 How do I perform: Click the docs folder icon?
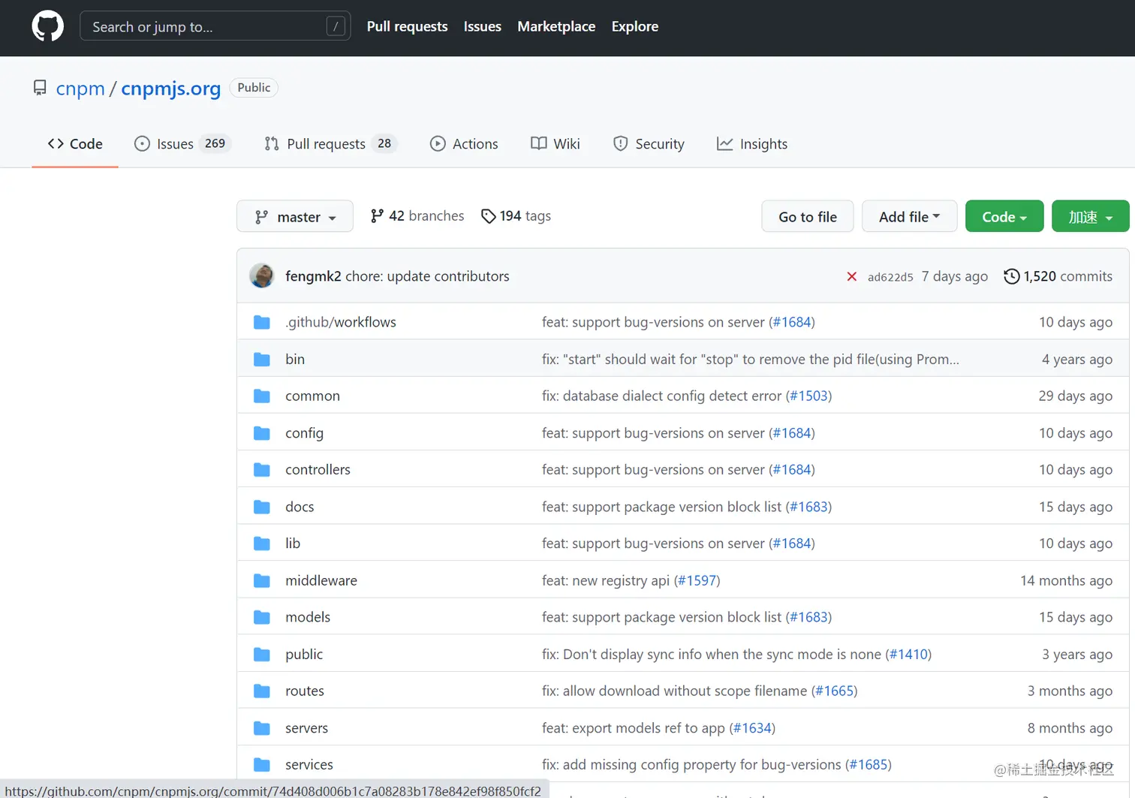click(262, 507)
